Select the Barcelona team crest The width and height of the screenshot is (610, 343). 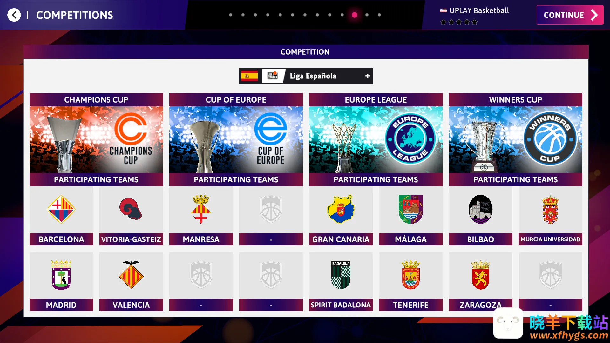click(x=61, y=209)
